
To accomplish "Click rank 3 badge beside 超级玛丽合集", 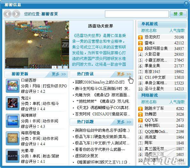I will point(140,49).
